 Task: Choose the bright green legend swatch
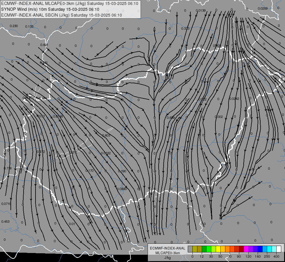point(209,249)
